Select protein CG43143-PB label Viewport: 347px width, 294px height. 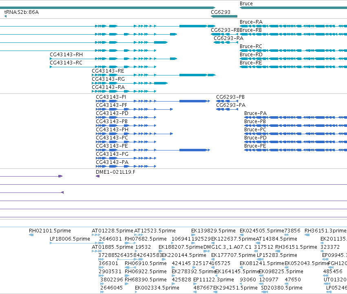coord(112,122)
